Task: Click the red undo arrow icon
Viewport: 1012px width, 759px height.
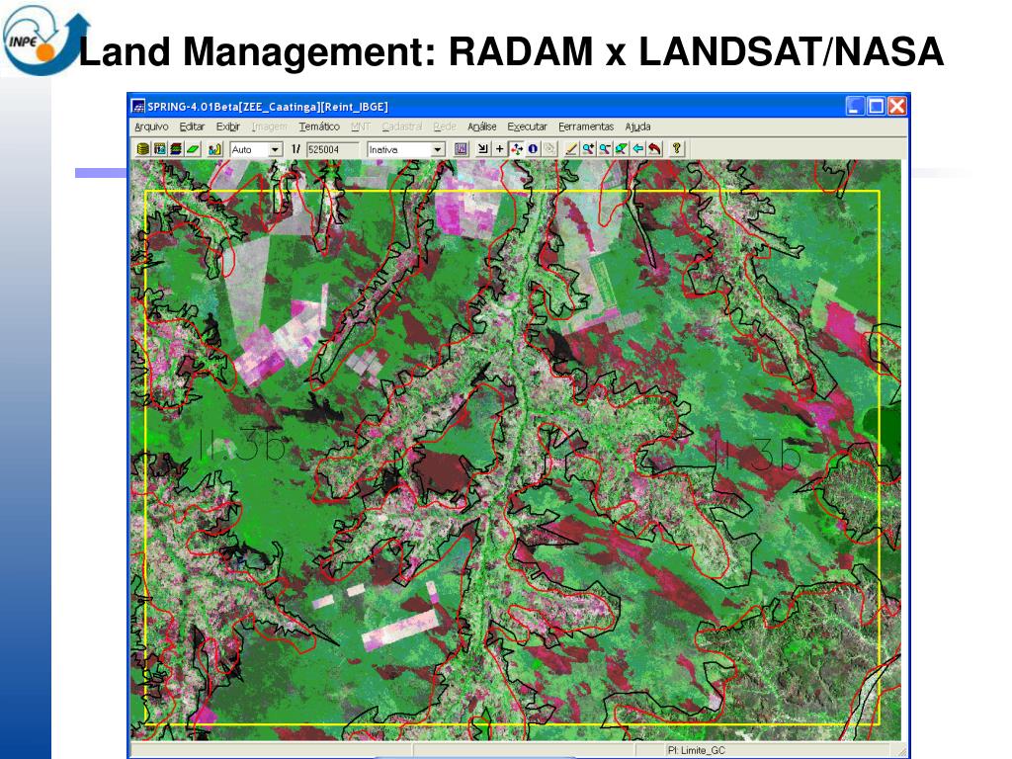Action: [654, 149]
